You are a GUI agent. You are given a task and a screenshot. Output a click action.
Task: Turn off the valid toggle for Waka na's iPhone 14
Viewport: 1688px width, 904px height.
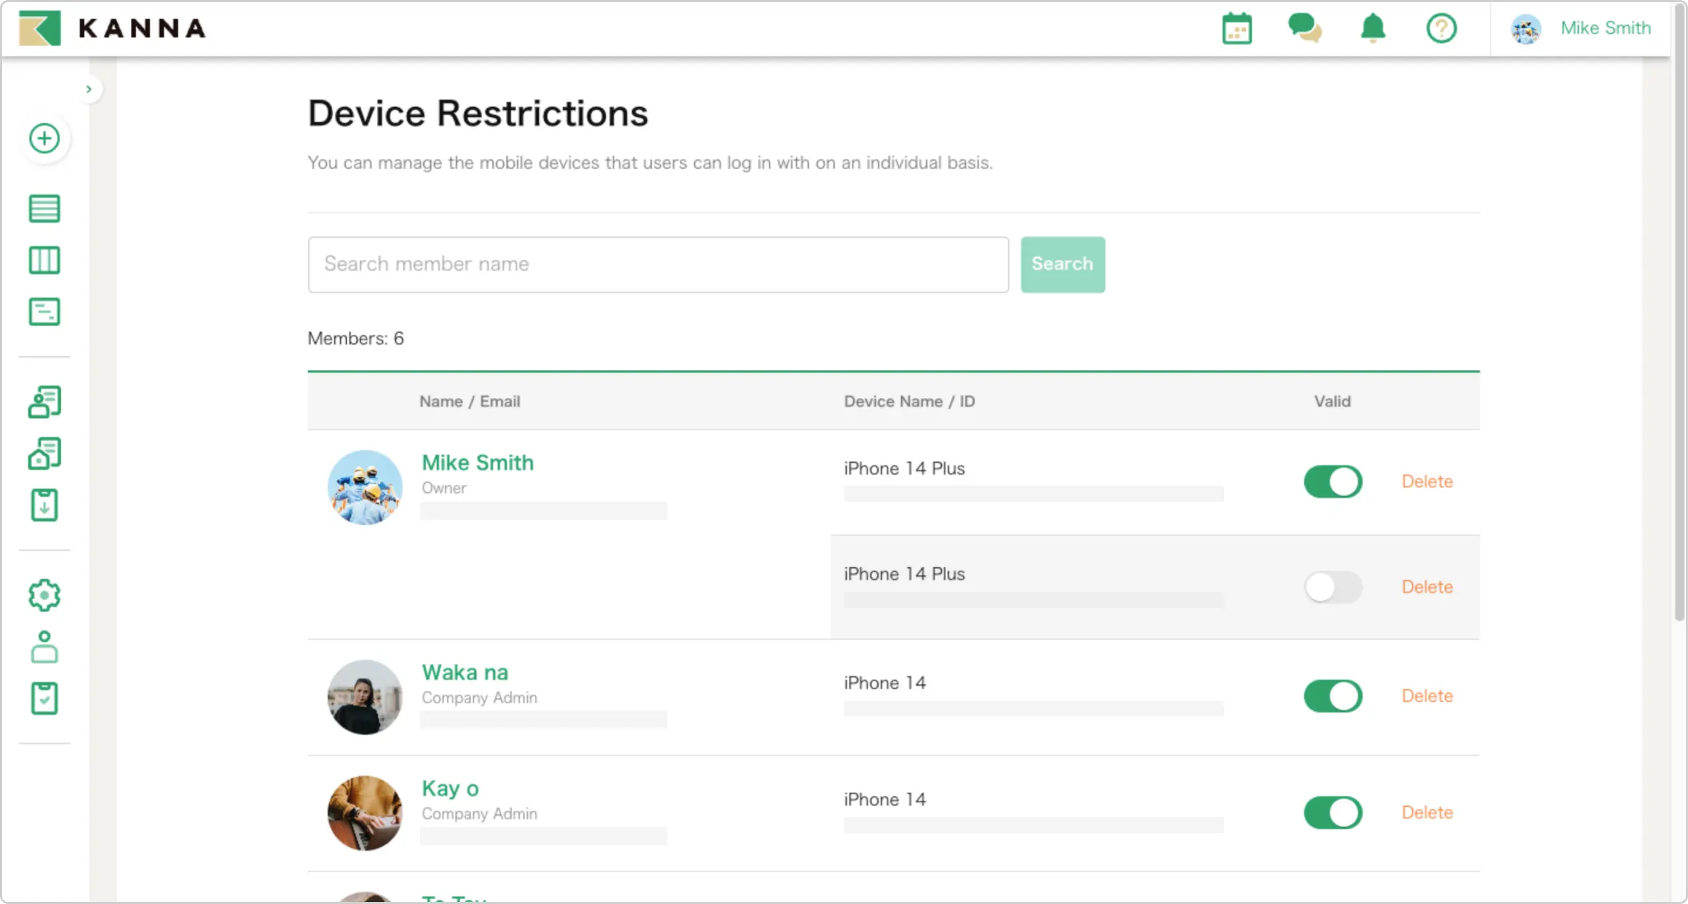click(1332, 696)
